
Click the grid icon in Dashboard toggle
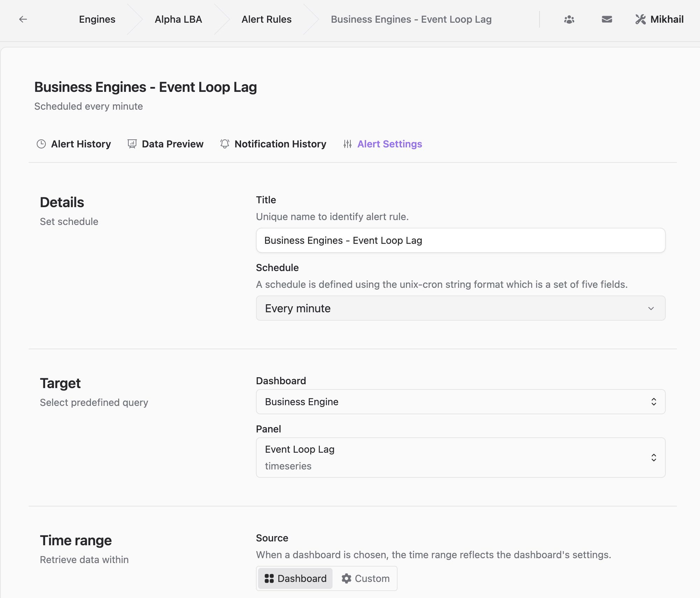point(269,578)
